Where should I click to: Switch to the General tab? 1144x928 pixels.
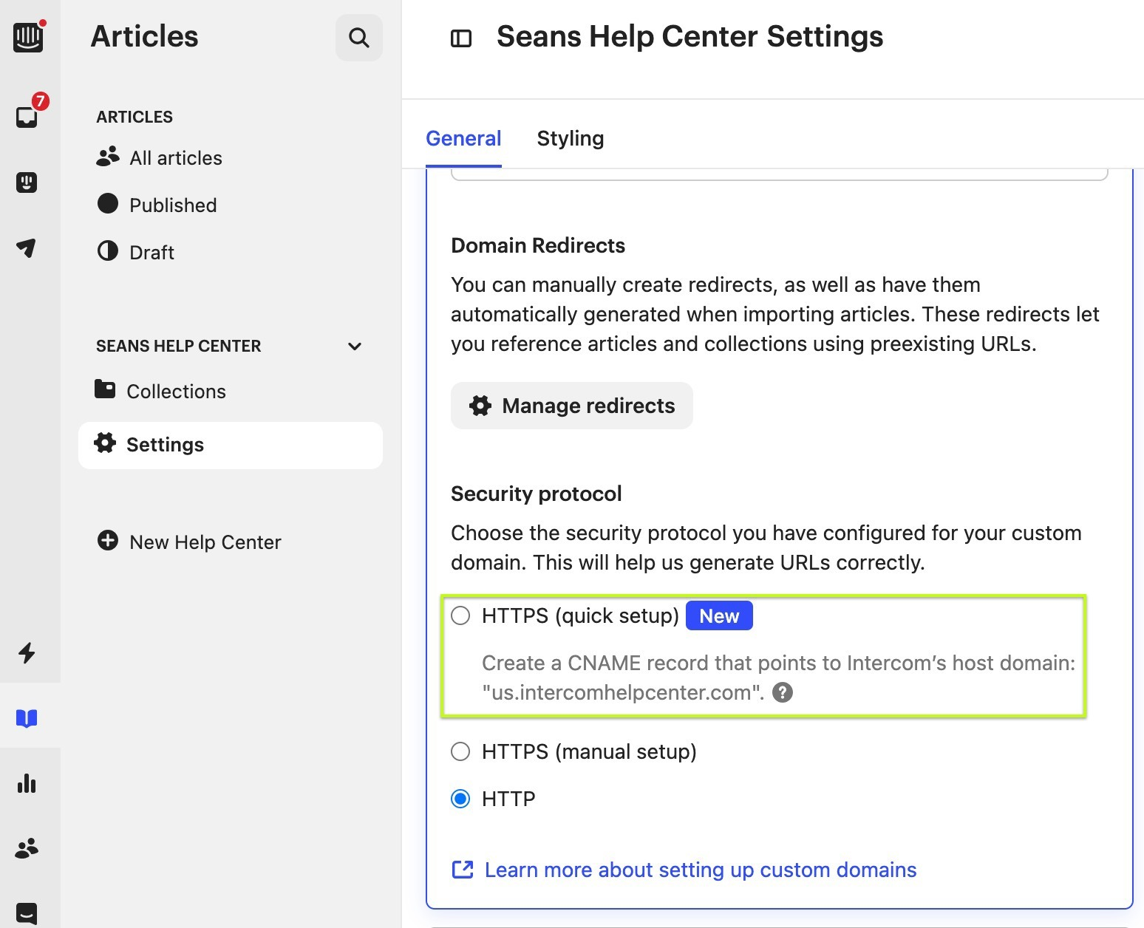point(463,138)
